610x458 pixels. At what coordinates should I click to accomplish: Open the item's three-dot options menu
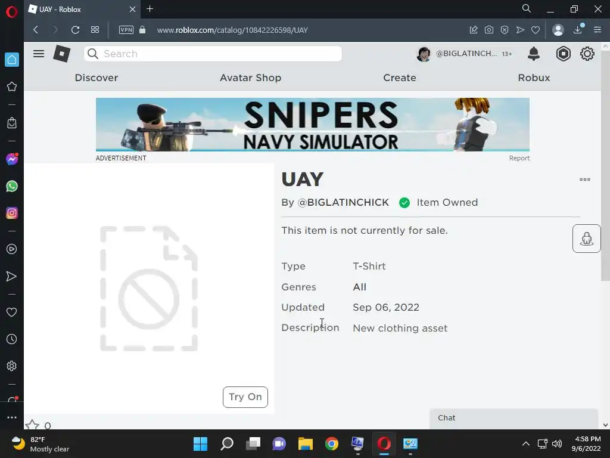[x=585, y=180]
